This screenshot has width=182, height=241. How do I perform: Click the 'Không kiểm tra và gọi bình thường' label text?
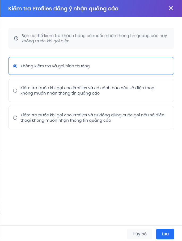point(55,66)
